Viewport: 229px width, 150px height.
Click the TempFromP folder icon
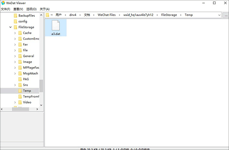[20, 96]
